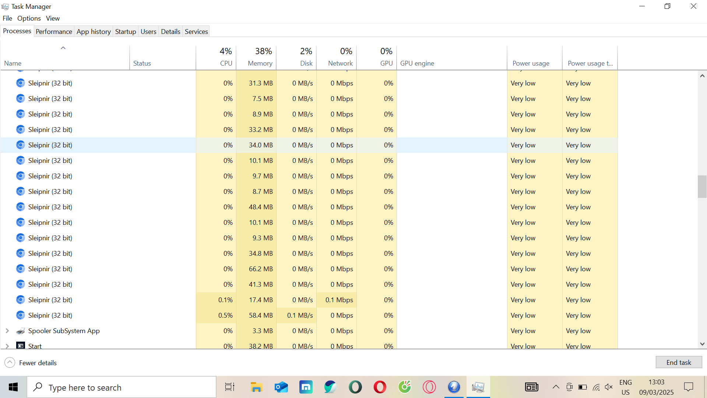Sort by Disk column header
Viewport: 707px width, 398px height.
(296, 57)
